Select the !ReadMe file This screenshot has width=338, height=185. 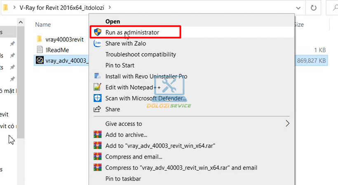pyautogui.click(x=57, y=50)
